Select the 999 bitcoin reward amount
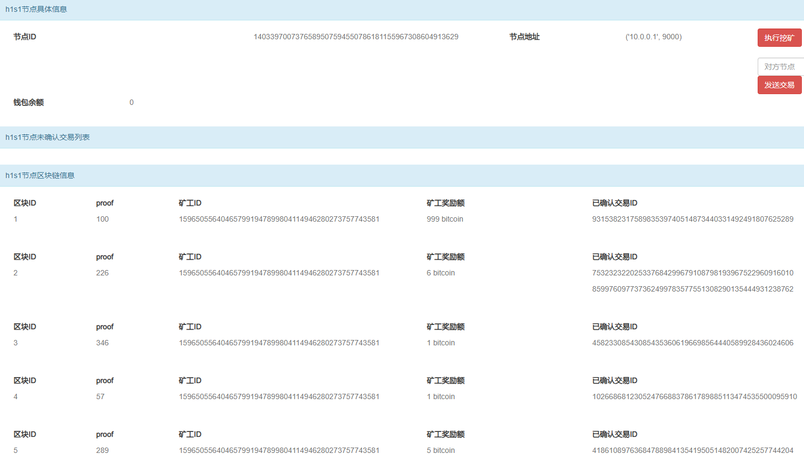The image size is (804, 468). [x=445, y=219]
